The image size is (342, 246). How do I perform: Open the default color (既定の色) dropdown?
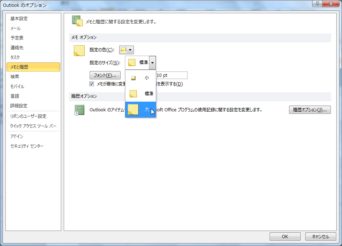pyautogui.click(x=126, y=50)
